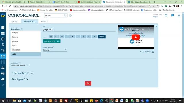The image size is (184, 103).
Task: Open the list icon below the dashboard icon
Action: point(3,33)
